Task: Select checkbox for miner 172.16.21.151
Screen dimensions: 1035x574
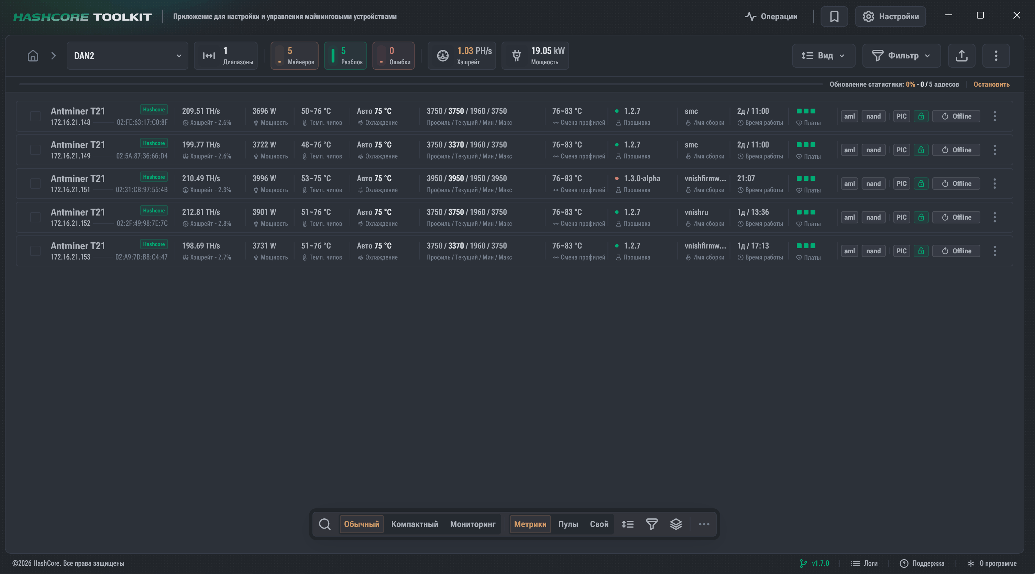Action: pos(35,184)
